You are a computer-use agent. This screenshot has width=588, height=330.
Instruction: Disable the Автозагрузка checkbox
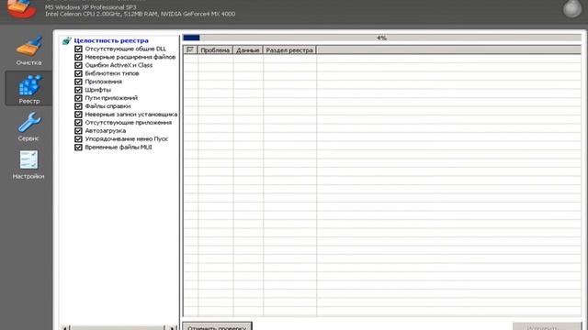tap(78, 131)
